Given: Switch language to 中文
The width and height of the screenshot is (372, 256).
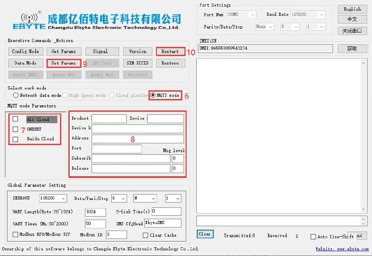Looking at the screenshot, I should [x=352, y=19].
